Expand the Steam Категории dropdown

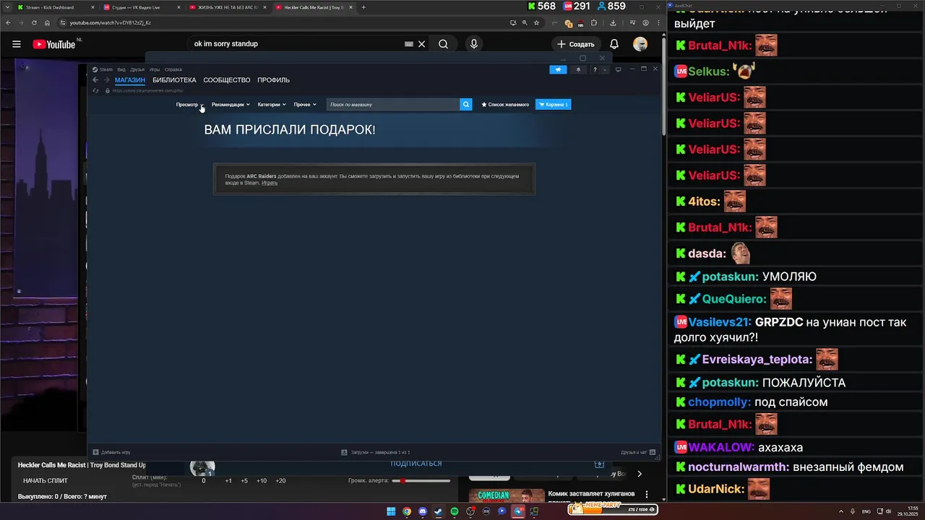pos(272,105)
